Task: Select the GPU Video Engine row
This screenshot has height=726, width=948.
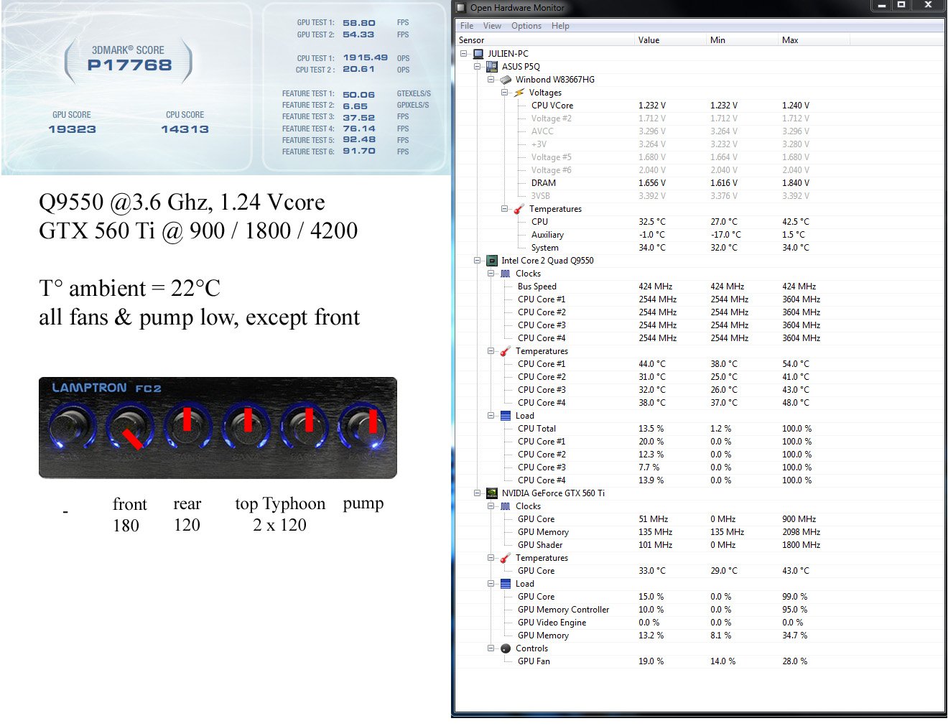Action: [x=700, y=623]
